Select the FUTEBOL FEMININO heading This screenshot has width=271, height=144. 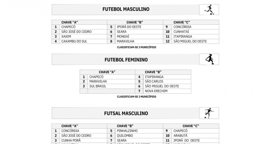(x=126, y=60)
